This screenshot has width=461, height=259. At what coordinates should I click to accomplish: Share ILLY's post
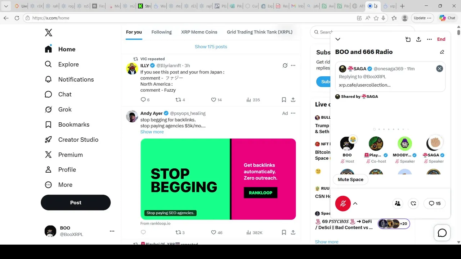click(293, 100)
